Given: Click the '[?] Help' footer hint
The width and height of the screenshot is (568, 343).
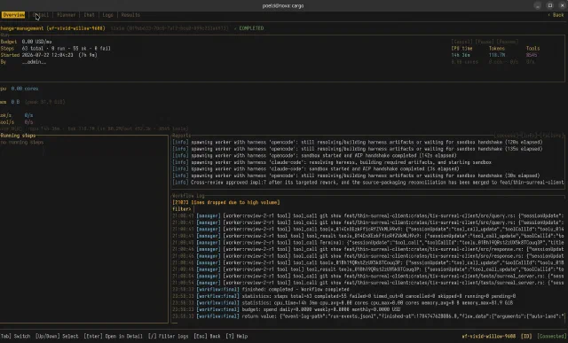Looking at the screenshot, I should [x=237, y=336].
